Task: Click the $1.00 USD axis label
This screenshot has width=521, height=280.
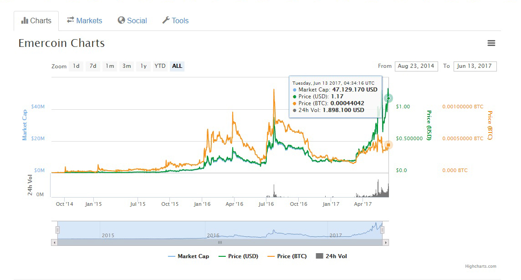Action: [x=403, y=107]
